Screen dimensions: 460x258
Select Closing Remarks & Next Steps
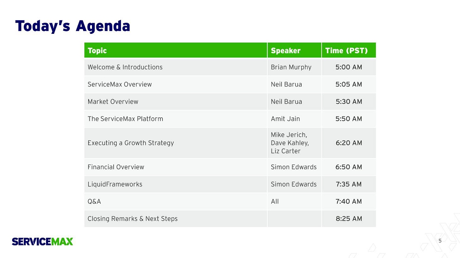133,219
